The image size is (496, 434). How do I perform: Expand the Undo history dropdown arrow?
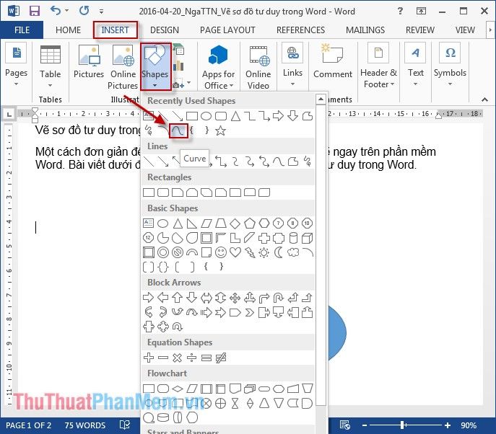(x=66, y=10)
